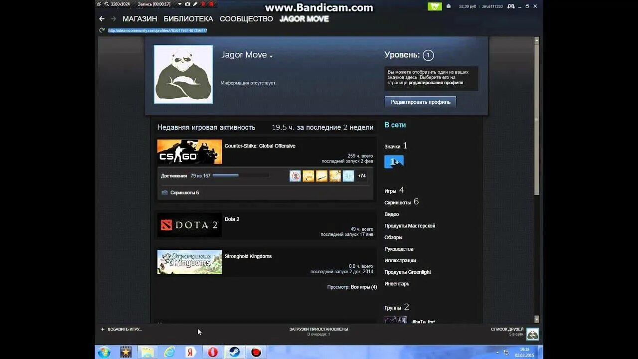Click the friends list panda avatar

tap(532, 334)
